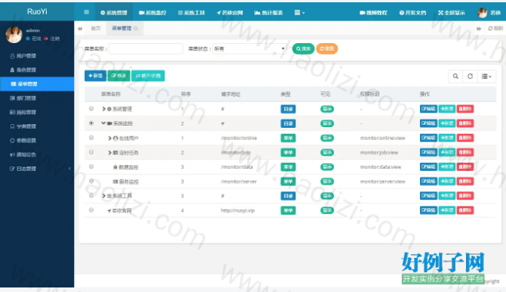The image size is (506, 292).
Task: Expand the 定时任务 tree row chevron
Action: click(x=110, y=153)
